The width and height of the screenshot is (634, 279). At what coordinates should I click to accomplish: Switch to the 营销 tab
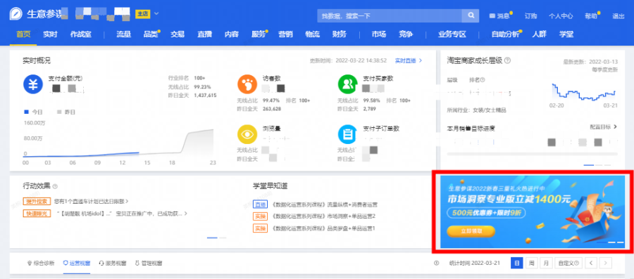(285, 34)
